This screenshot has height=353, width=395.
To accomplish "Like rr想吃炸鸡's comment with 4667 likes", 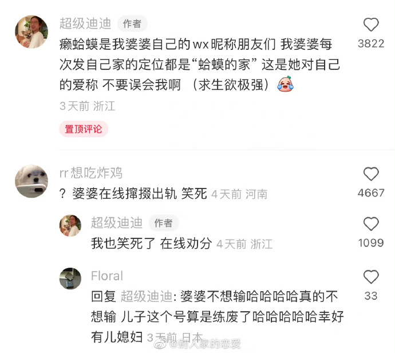I will 371,174.
